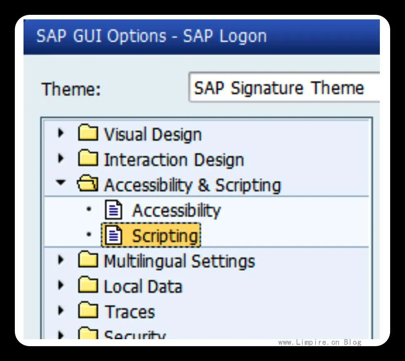Expand the Visual Design tree node

tap(61, 134)
